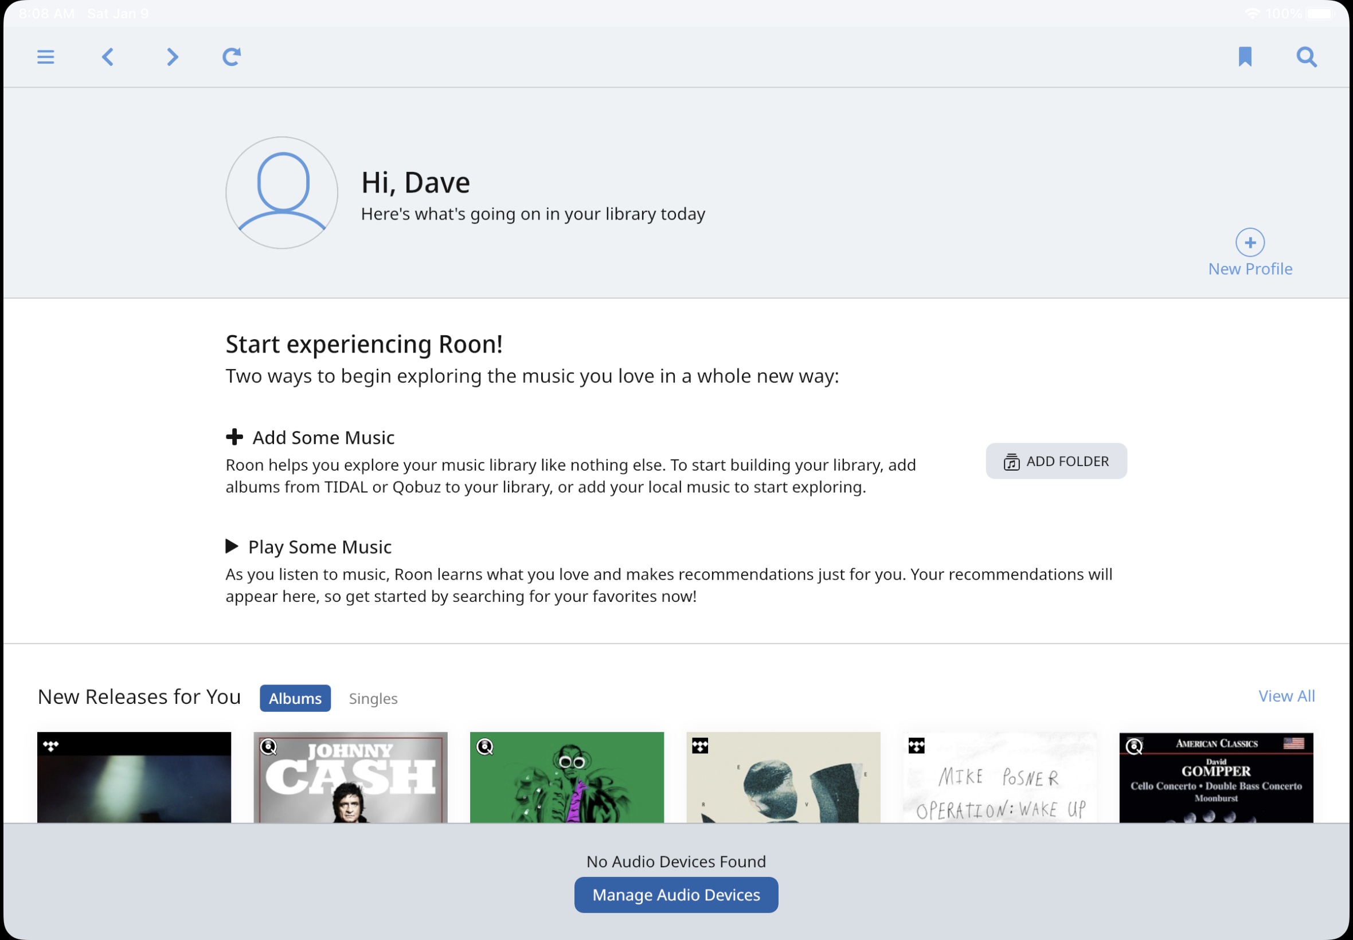Click the play triangle beside Play Some Music
This screenshot has width=1353, height=940.
[232, 546]
